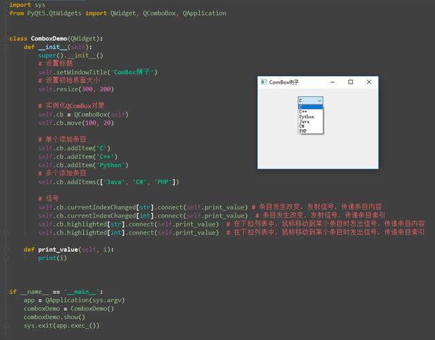The height and width of the screenshot is (340, 435).
Task: Click the comment '# 设置标题'
Action: 56,63
